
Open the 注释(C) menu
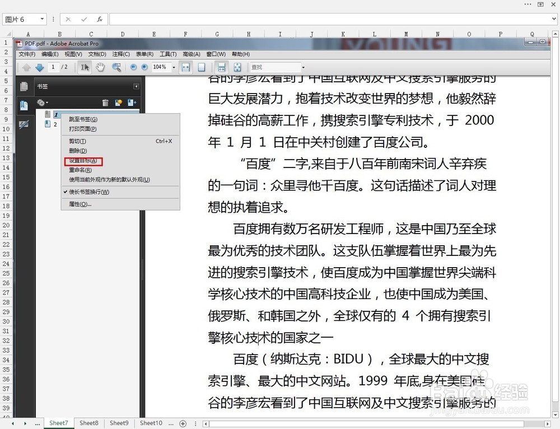(121, 54)
